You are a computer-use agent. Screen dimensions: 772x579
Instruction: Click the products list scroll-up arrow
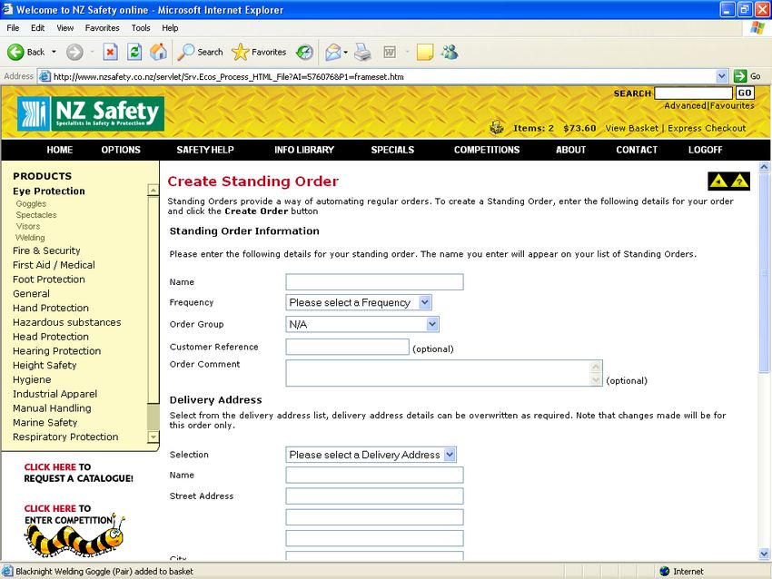(x=153, y=190)
